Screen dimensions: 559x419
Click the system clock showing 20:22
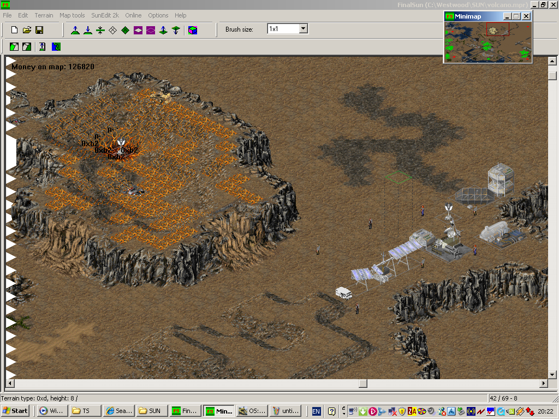pos(545,411)
